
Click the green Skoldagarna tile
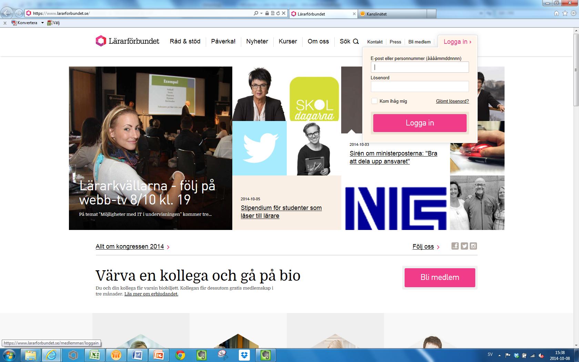(314, 99)
